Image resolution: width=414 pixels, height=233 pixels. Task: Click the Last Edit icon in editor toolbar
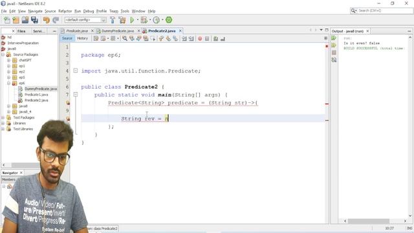(96, 39)
